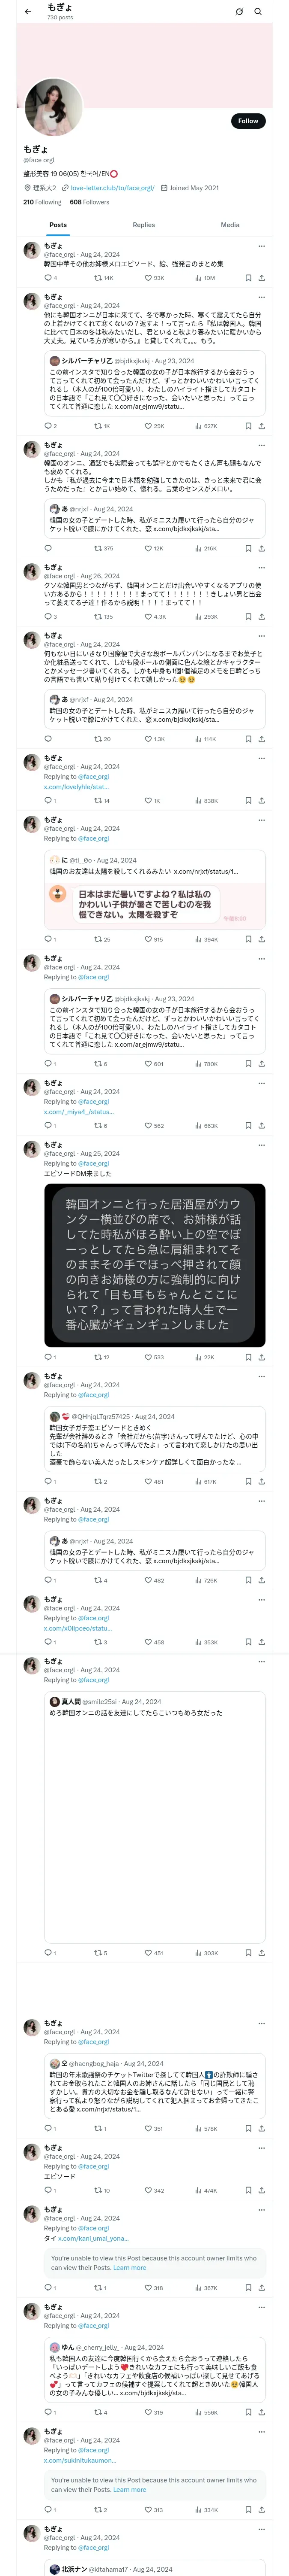Open more options on the first post

[x=261, y=246]
